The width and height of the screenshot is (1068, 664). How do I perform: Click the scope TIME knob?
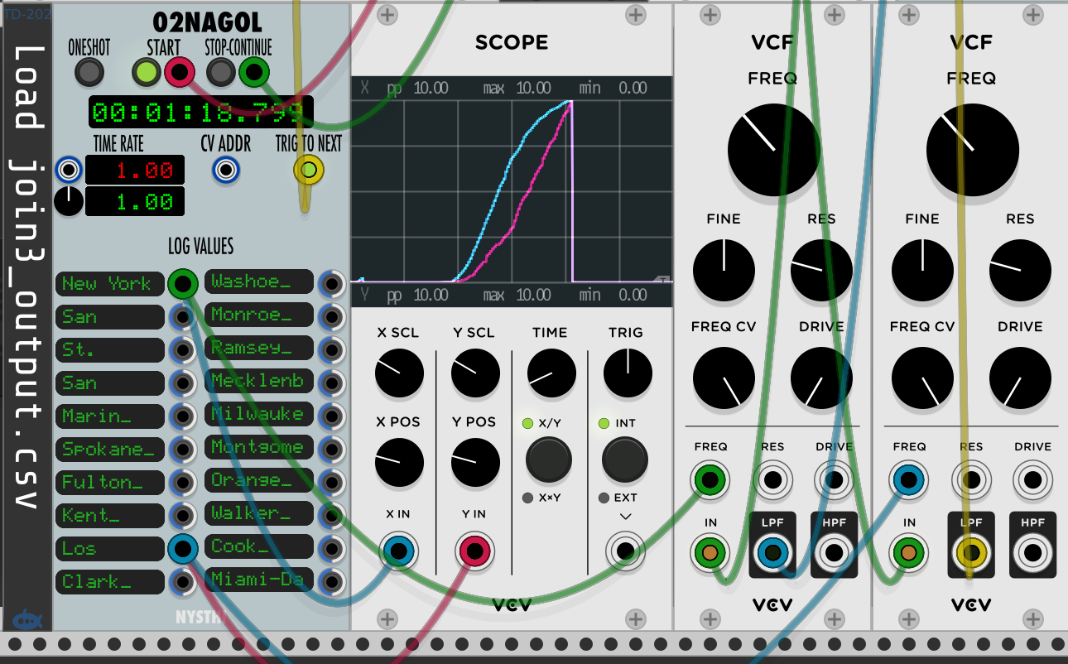(551, 373)
